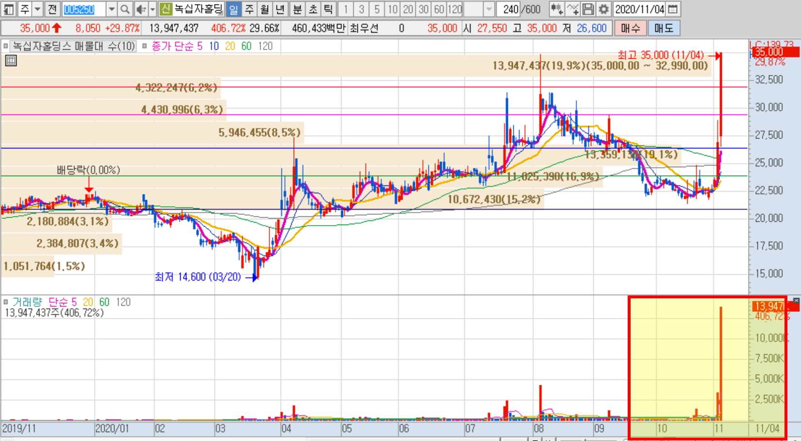801x441 pixels.
Task: Click the 13,947,437(19.9%) volume profile label
Action: pos(600,65)
